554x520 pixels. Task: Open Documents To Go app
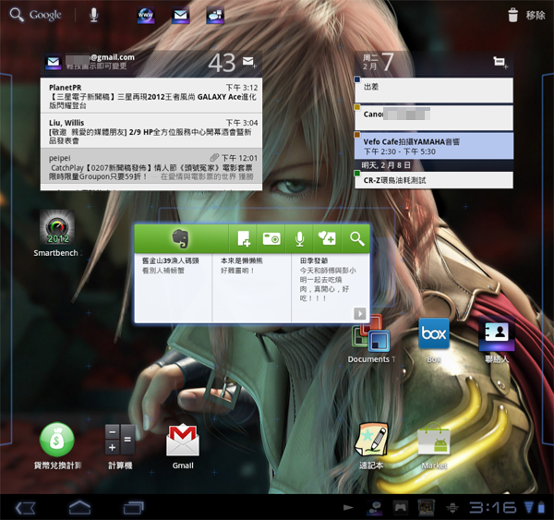pyautogui.click(x=371, y=339)
